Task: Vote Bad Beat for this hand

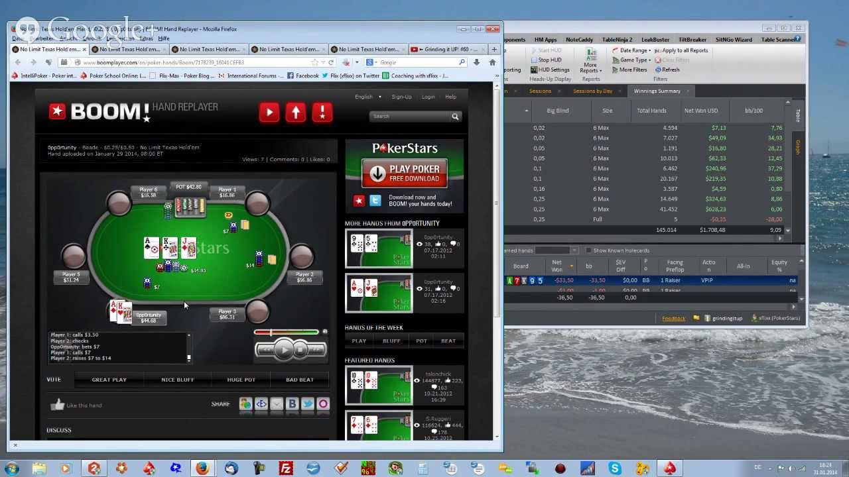Action: [300, 380]
